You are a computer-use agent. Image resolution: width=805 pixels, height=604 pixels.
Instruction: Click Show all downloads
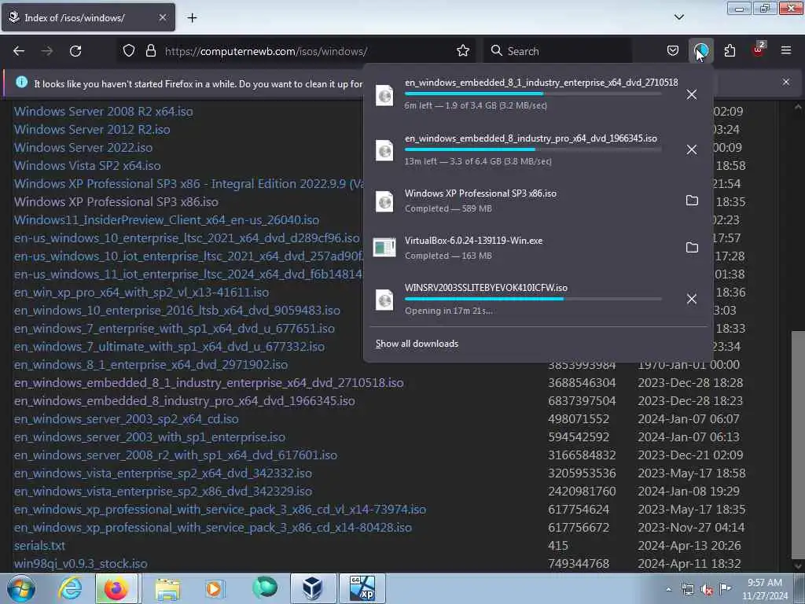click(x=417, y=344)
